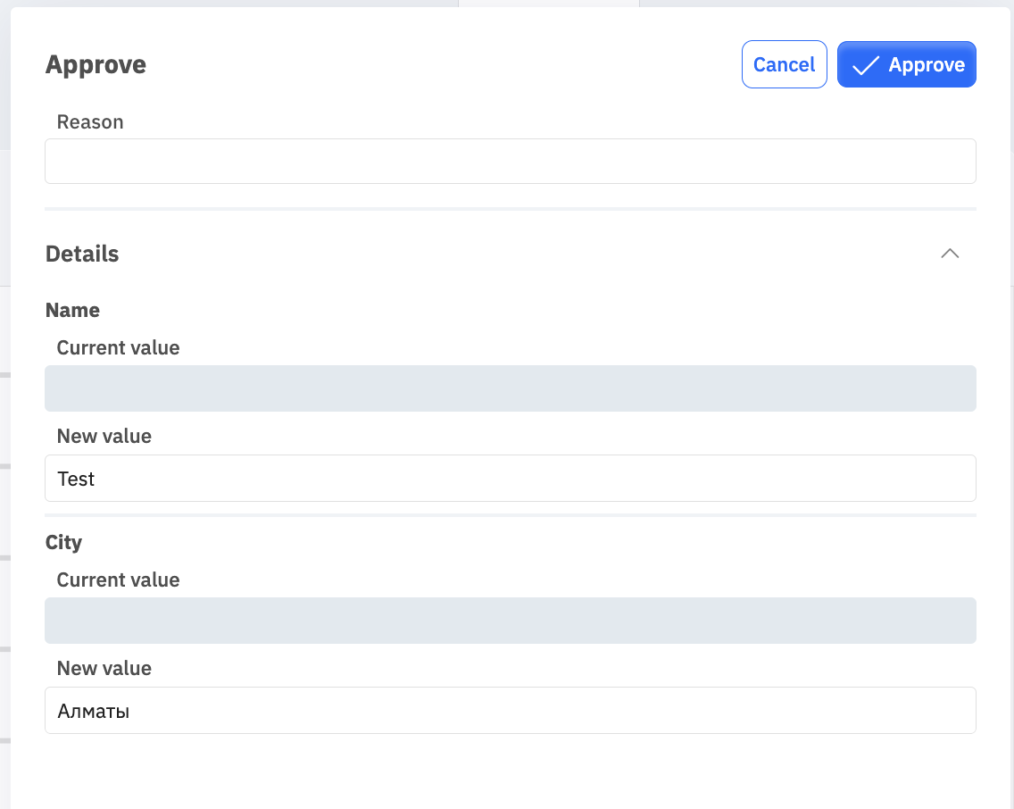Viewport: 1014px width, 809px height.
Task: Click Current value label under City
Action: tap(119, 580)
